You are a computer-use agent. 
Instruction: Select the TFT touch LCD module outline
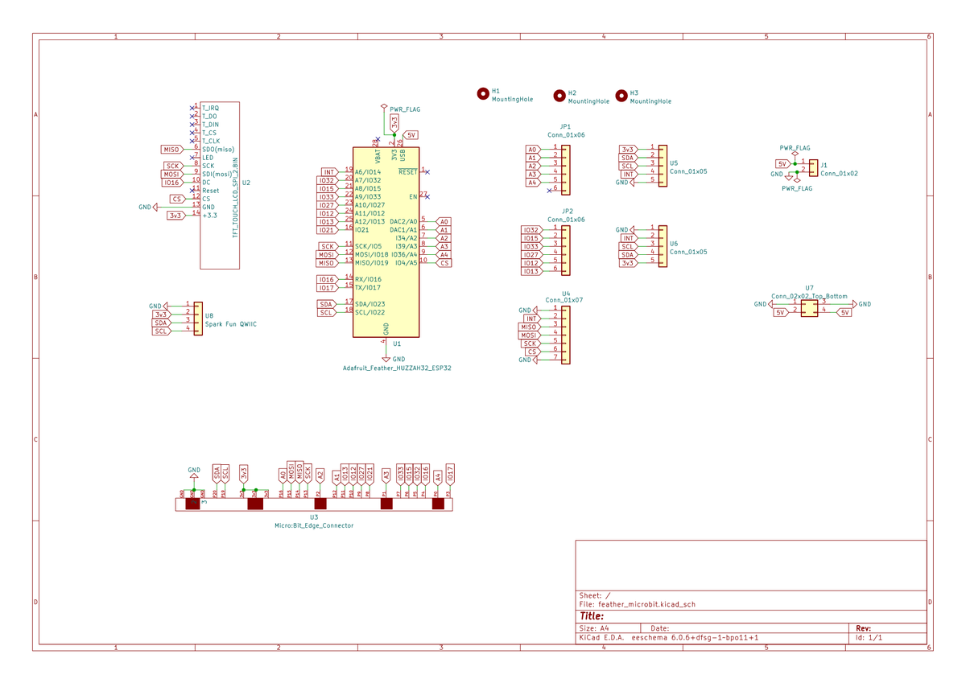pos(220,185)
